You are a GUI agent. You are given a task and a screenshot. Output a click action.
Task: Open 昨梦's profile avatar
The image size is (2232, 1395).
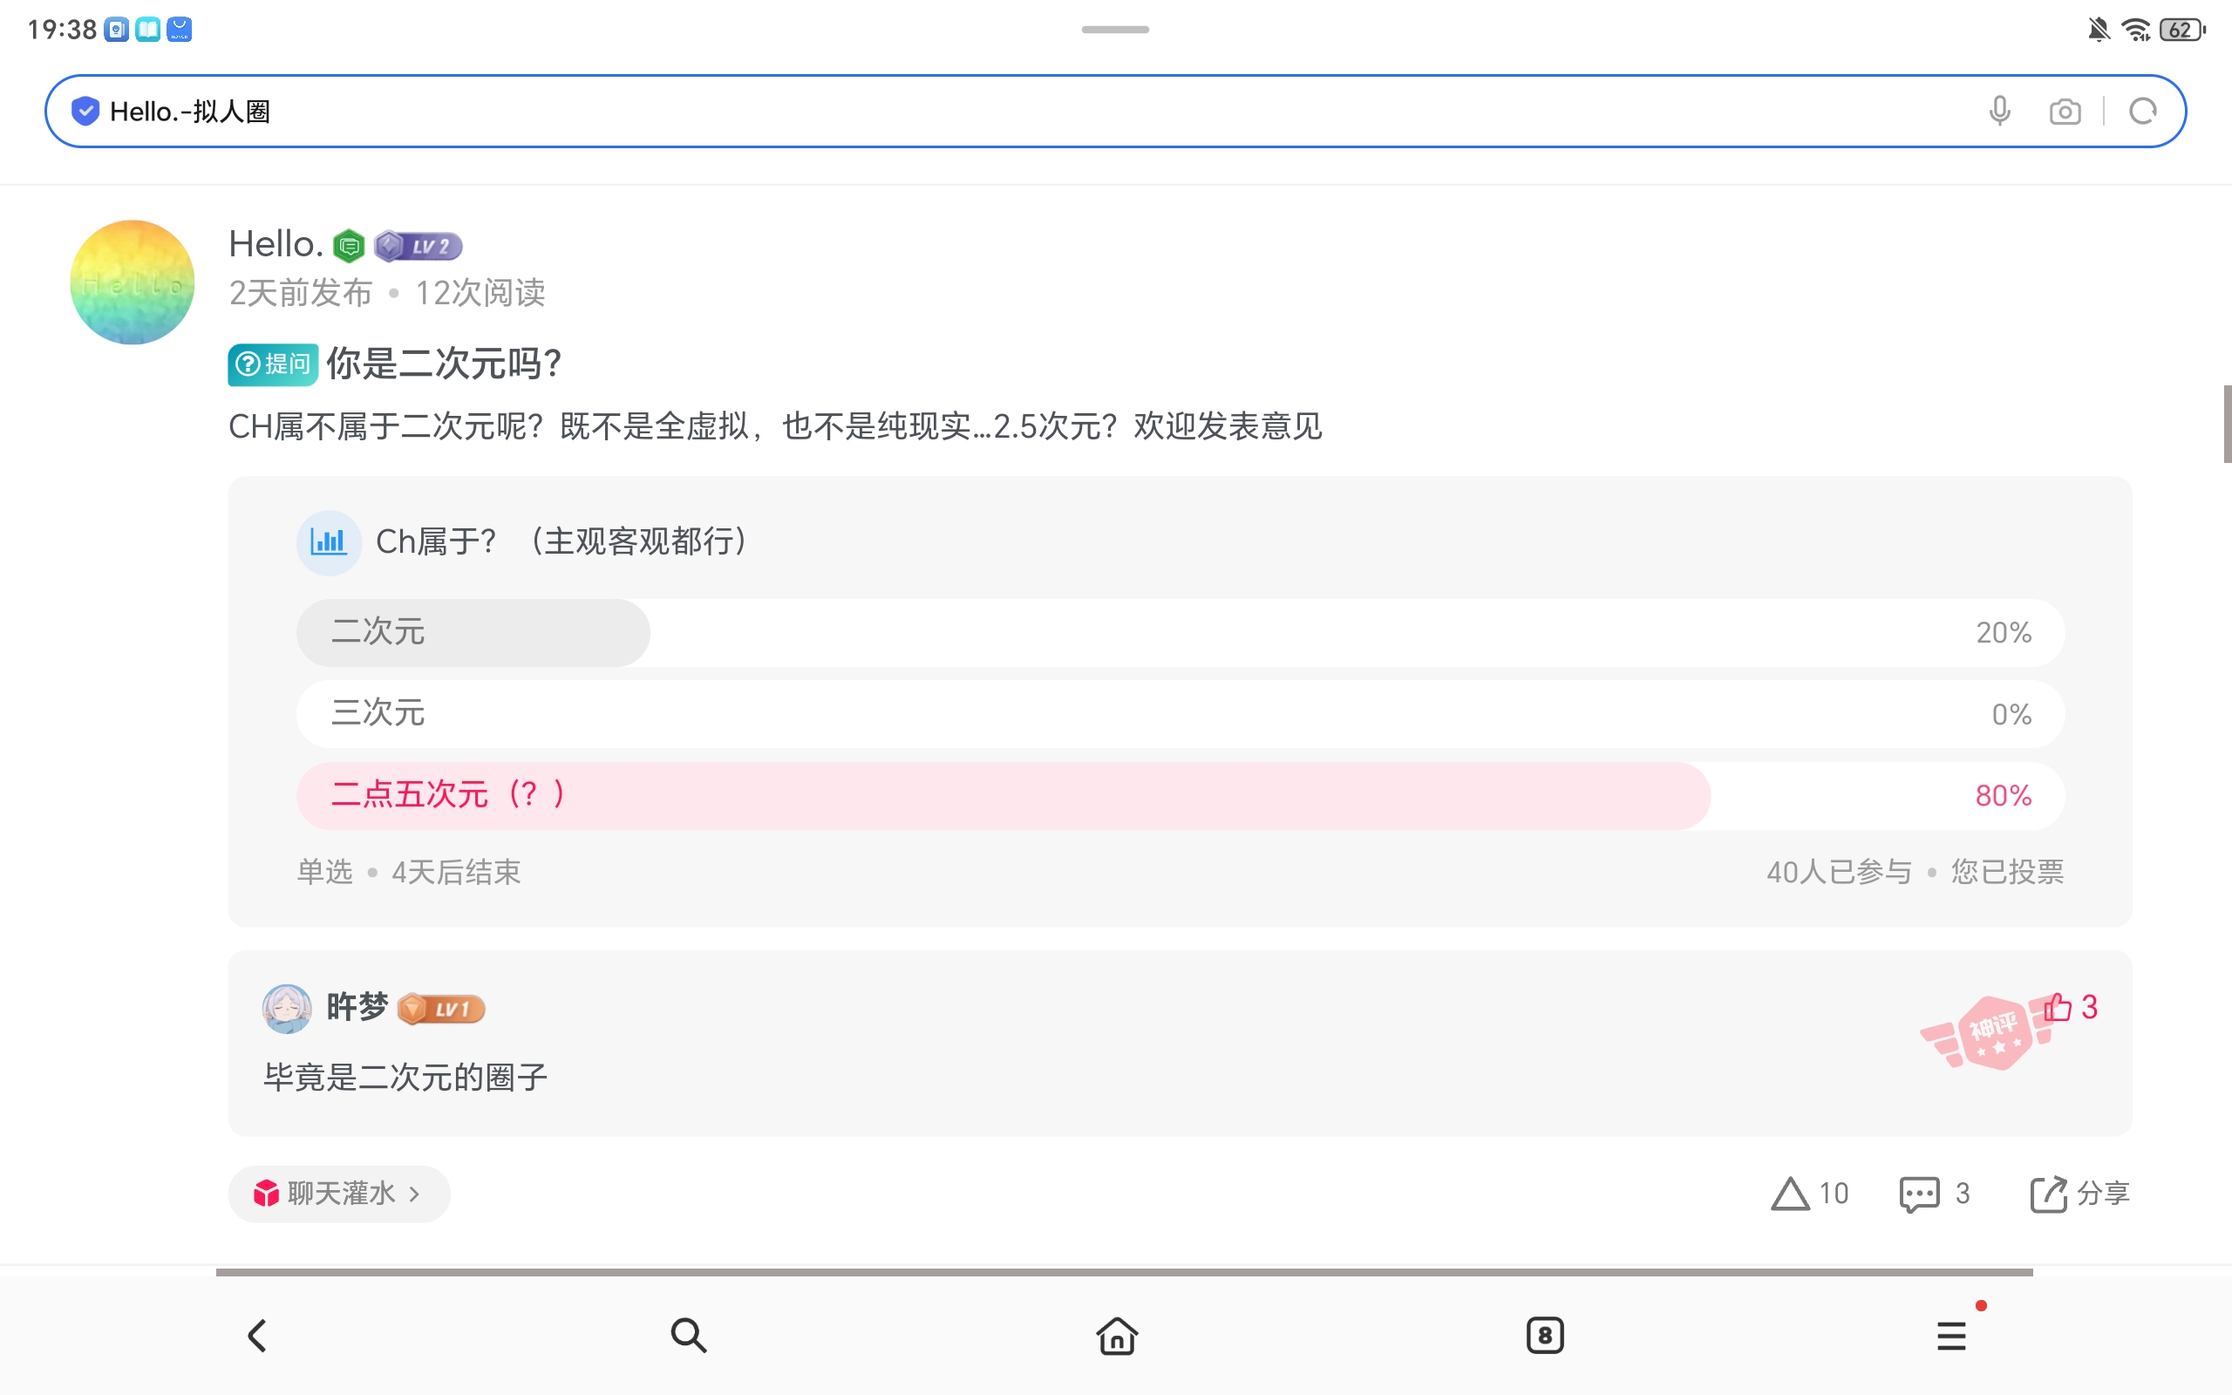287,1008
